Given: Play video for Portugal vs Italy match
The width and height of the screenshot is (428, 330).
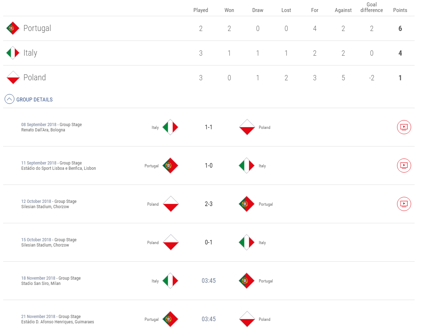Looking at the screenshot, I should 404,166.
